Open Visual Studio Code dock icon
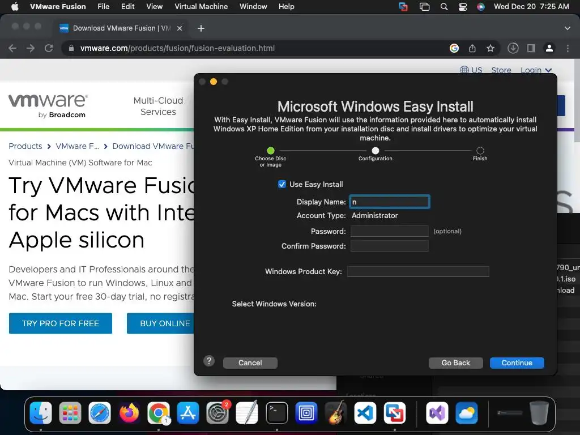The width and height of the screenshot is (580, 435). point(365,413)
